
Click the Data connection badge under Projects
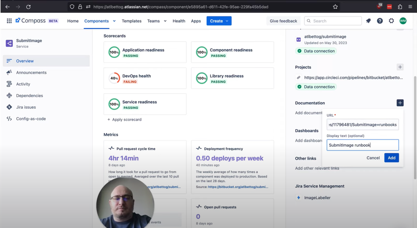coord(316,87)
